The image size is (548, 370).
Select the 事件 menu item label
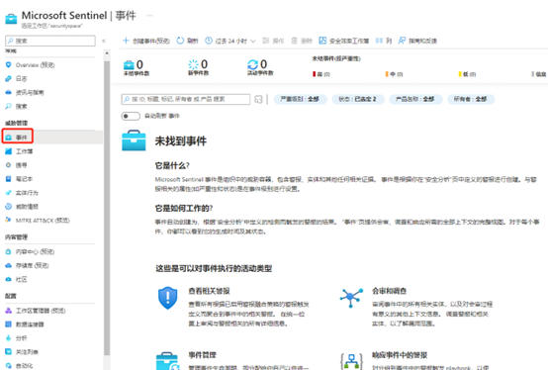pyautogui.click(x=22, y=138)
